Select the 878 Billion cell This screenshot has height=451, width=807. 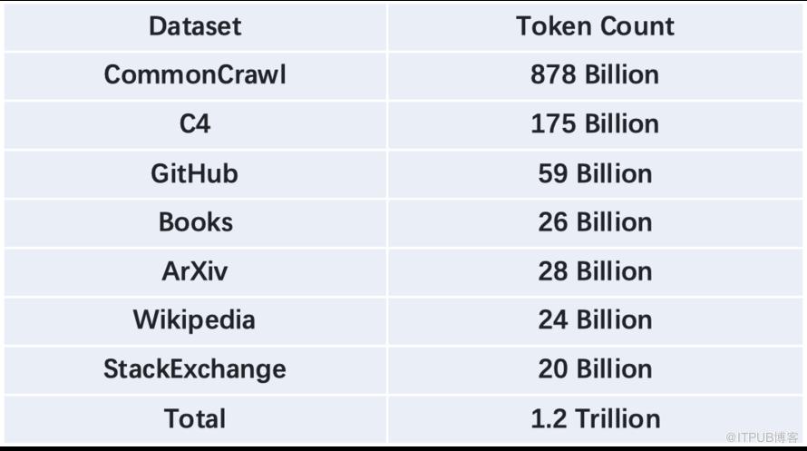click(x=595, y=75)
